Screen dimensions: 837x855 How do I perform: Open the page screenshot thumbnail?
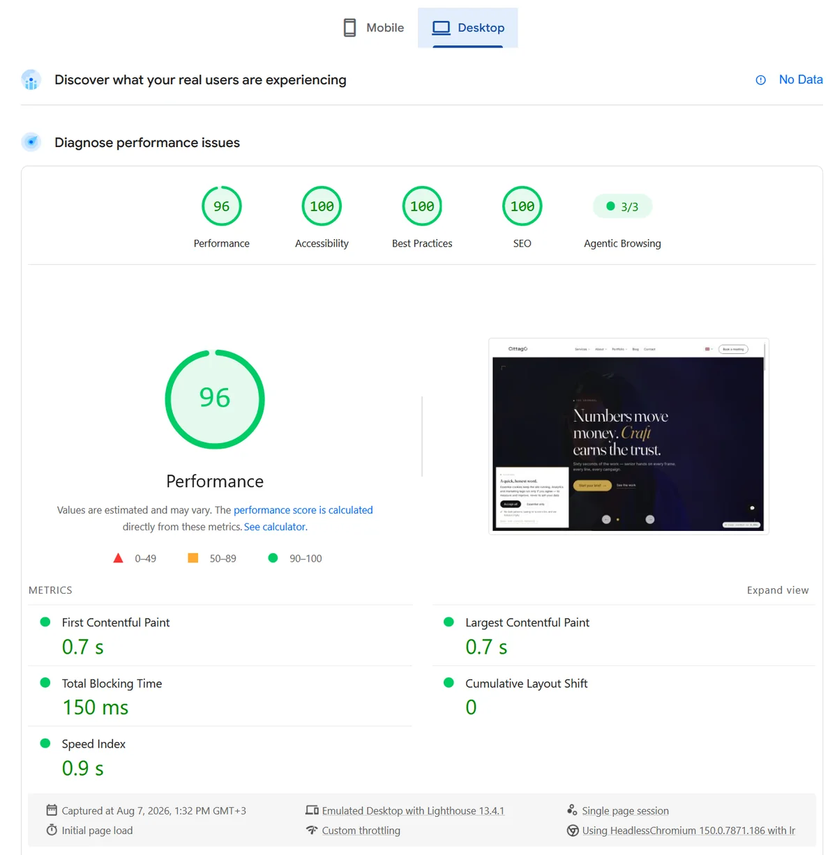point(628,436)
